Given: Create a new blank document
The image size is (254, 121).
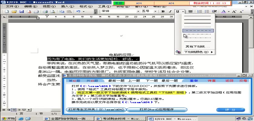Looking at the screenshot, I should click(x=7, y=11).
